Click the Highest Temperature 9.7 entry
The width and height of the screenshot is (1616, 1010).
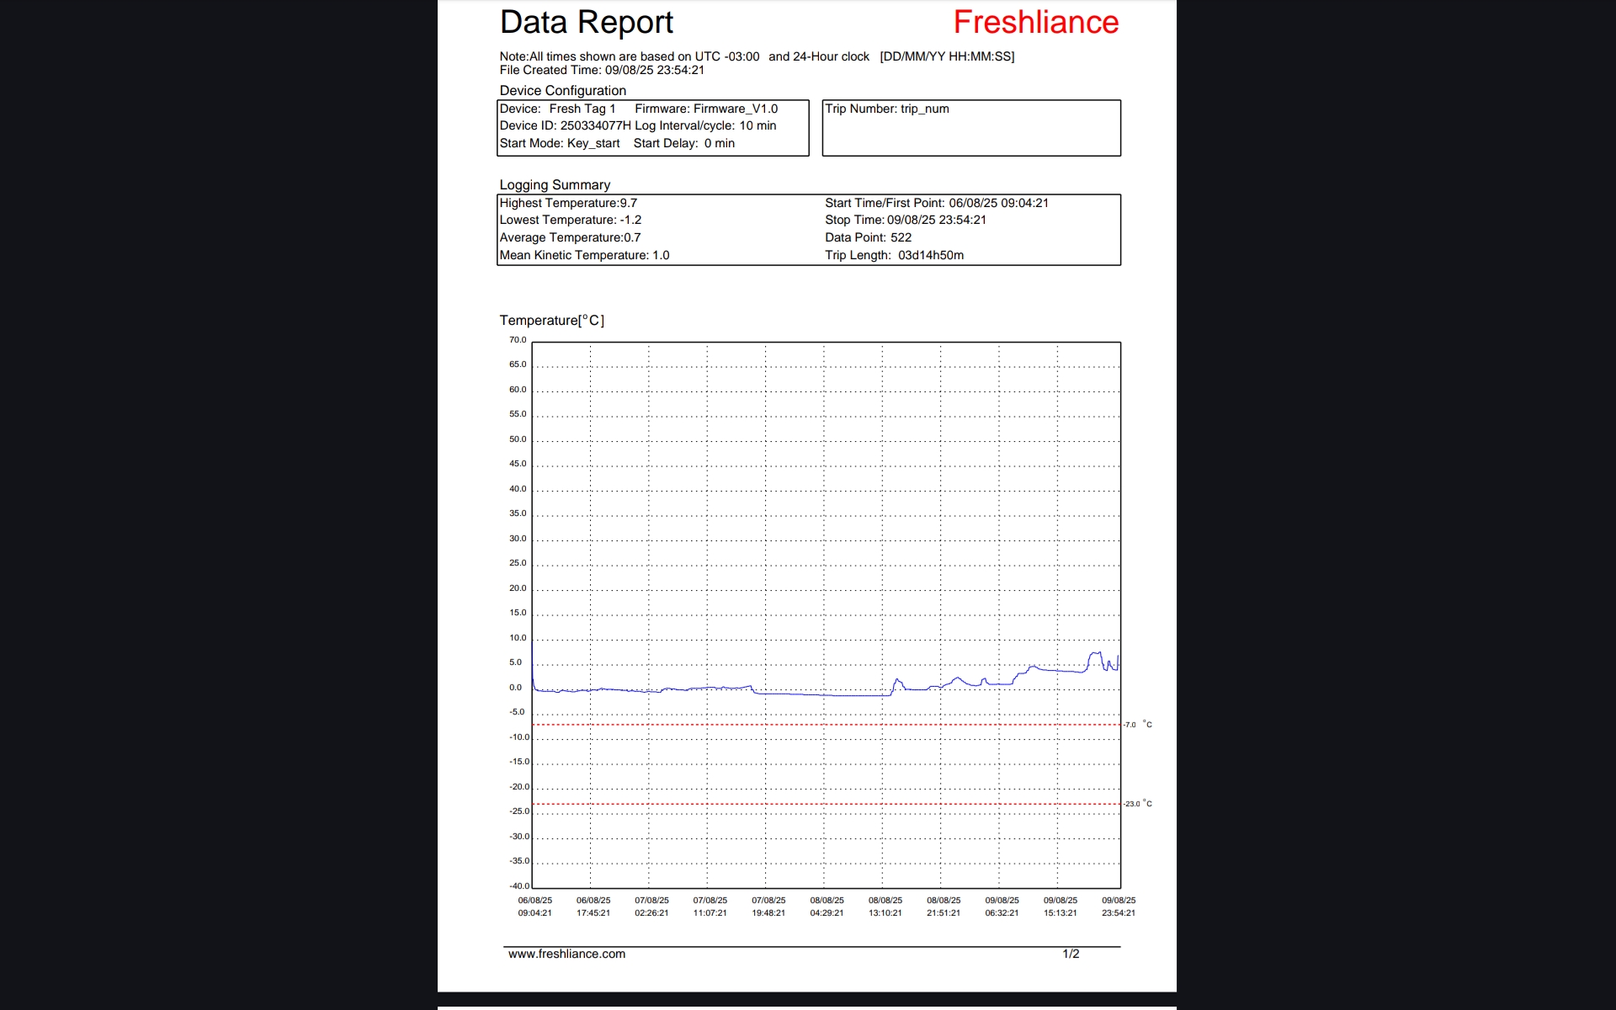tap(568, 203)
